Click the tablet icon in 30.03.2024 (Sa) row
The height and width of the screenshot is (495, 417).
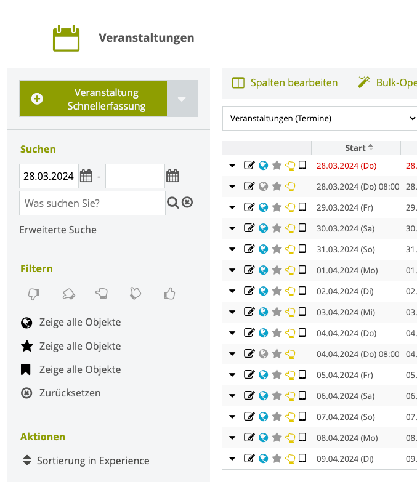click(x=302, y=228)
